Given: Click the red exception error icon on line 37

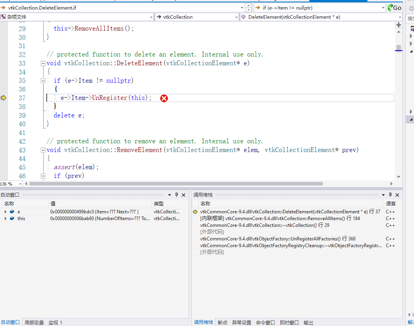Looking at the screenshot, I should click(x=164, y=98).
